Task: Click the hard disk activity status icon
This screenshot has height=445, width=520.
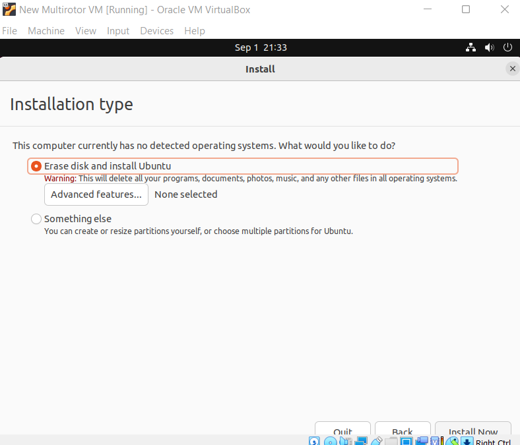Action: [x=314, y=441]
